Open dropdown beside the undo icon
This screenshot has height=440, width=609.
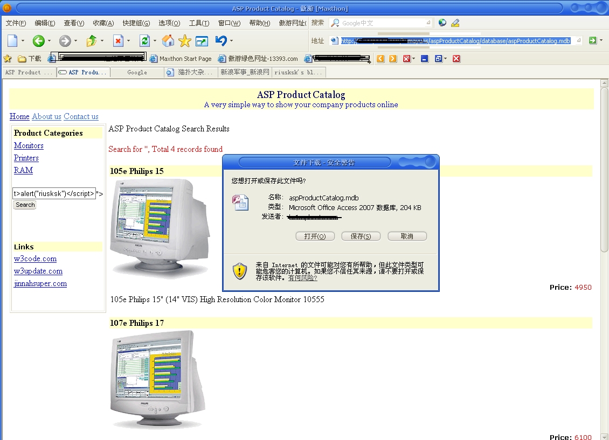click(232, 40)
